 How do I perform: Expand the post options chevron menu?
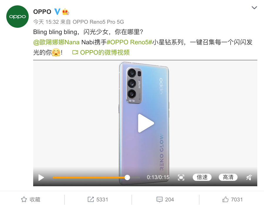pos(254,8)
